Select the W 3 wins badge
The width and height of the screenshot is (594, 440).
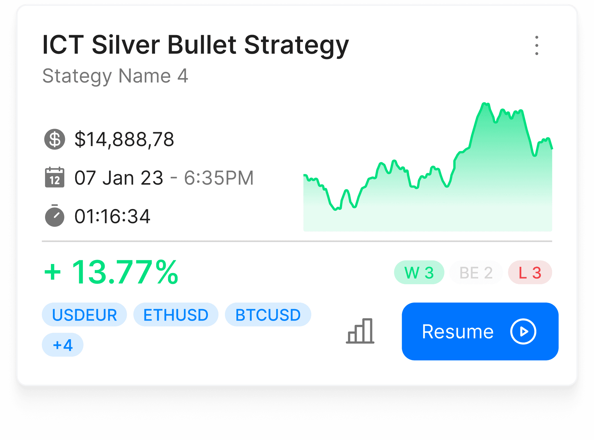(419, 272)
